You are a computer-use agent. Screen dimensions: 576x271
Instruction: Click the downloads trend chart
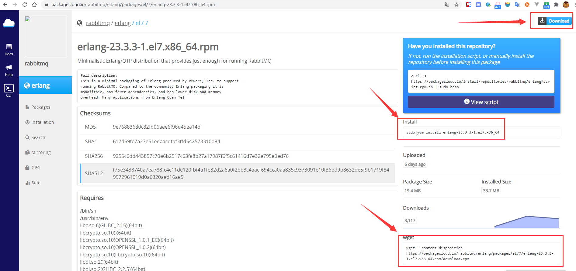[526, 222]
